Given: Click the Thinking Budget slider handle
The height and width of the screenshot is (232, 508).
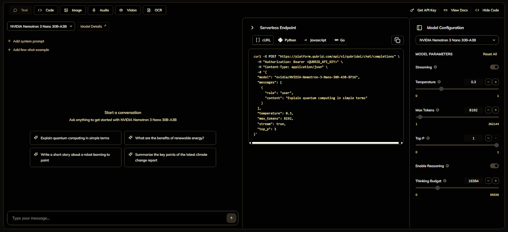Looking at the screenshot, I should (438, 188).
